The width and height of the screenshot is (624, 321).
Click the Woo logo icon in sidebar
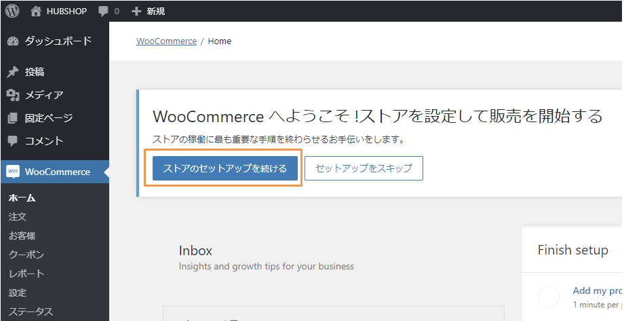[13, 172]
